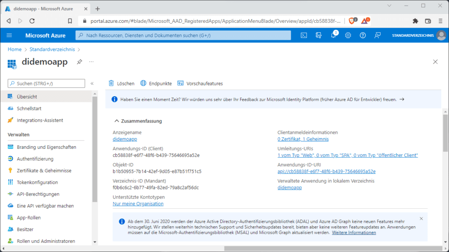Open the Weitere Informationen link
This screenshot has width=449, height=252.
[x=354, y=233]
